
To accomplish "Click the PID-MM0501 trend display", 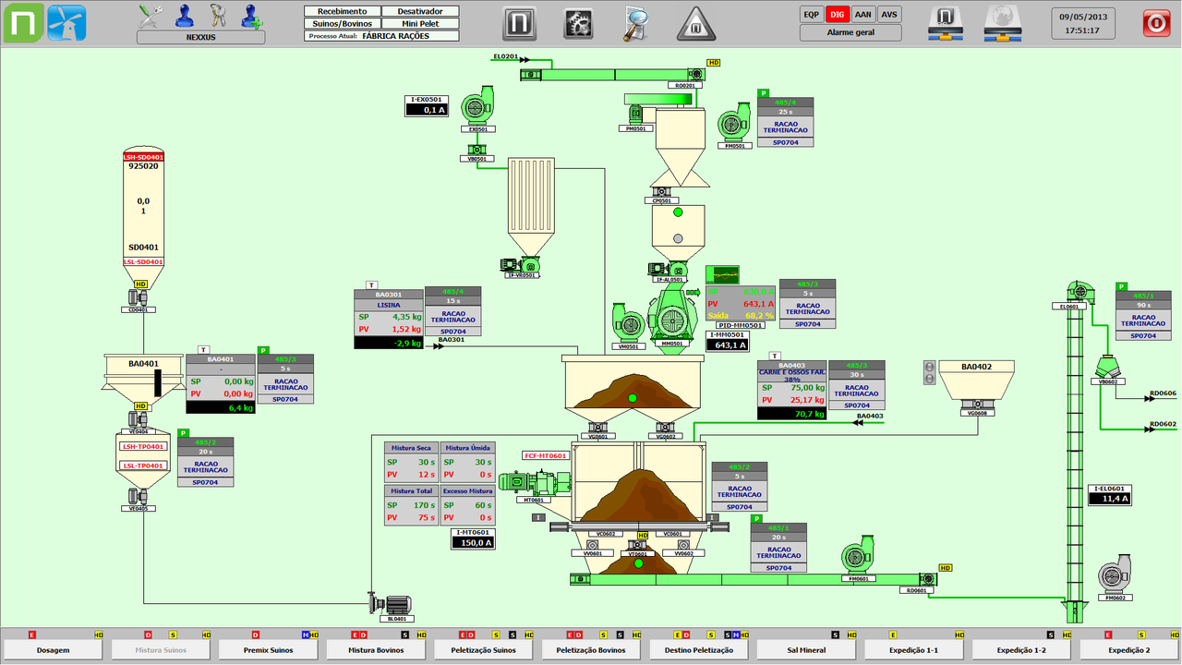I will (723, 274).
